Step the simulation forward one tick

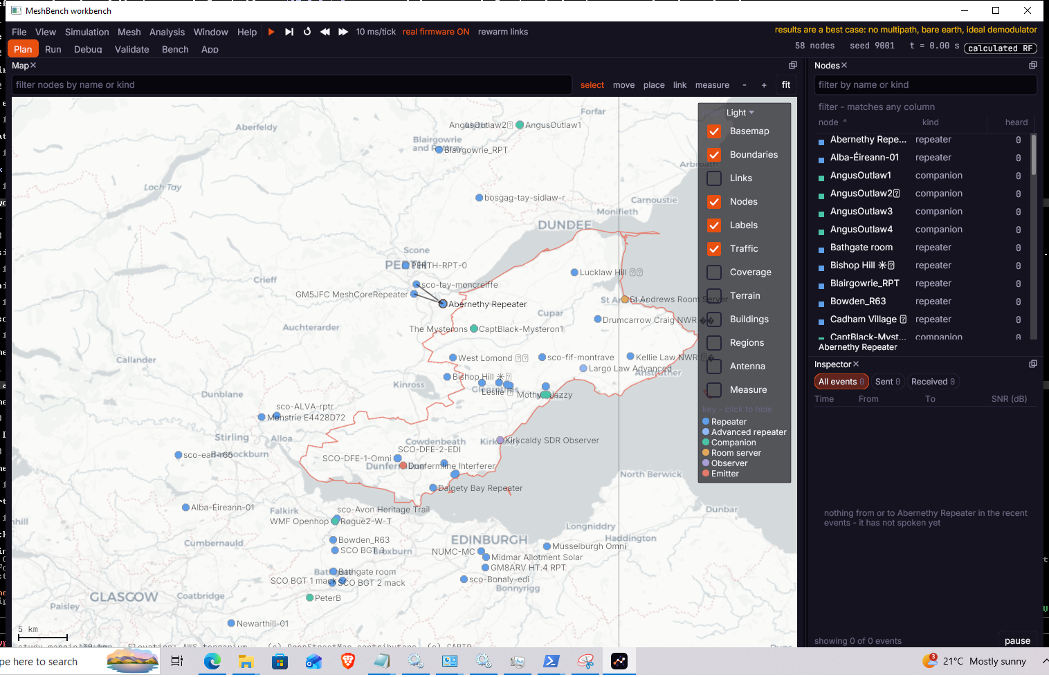pyautogui.click(x=289, y=32)
